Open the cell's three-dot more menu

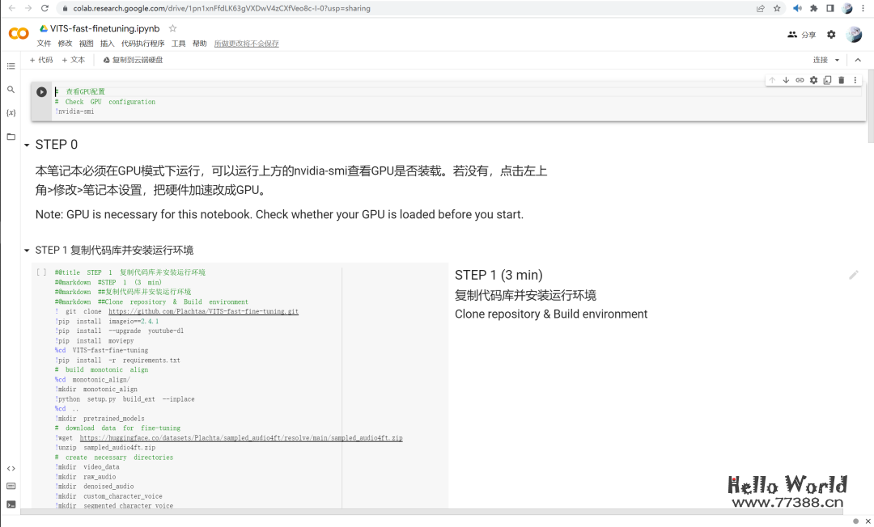click(856, 80)
